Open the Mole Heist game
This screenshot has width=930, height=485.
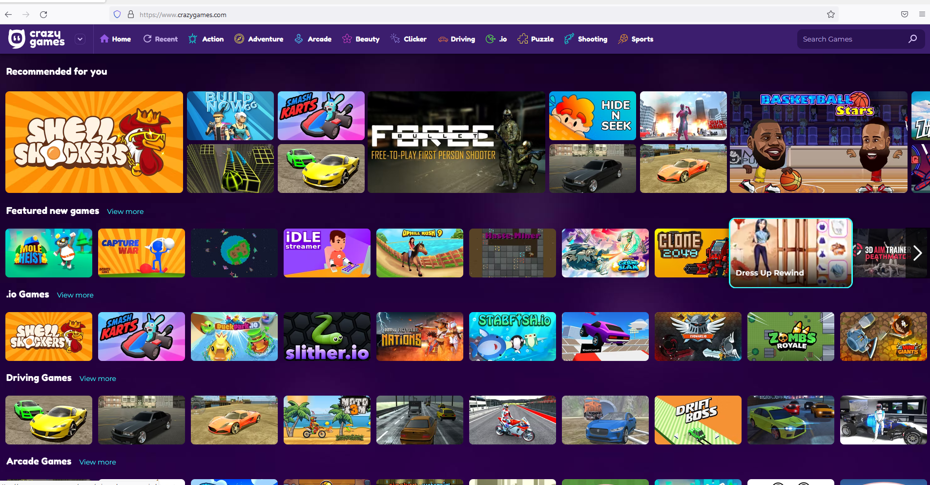(49, 253)
